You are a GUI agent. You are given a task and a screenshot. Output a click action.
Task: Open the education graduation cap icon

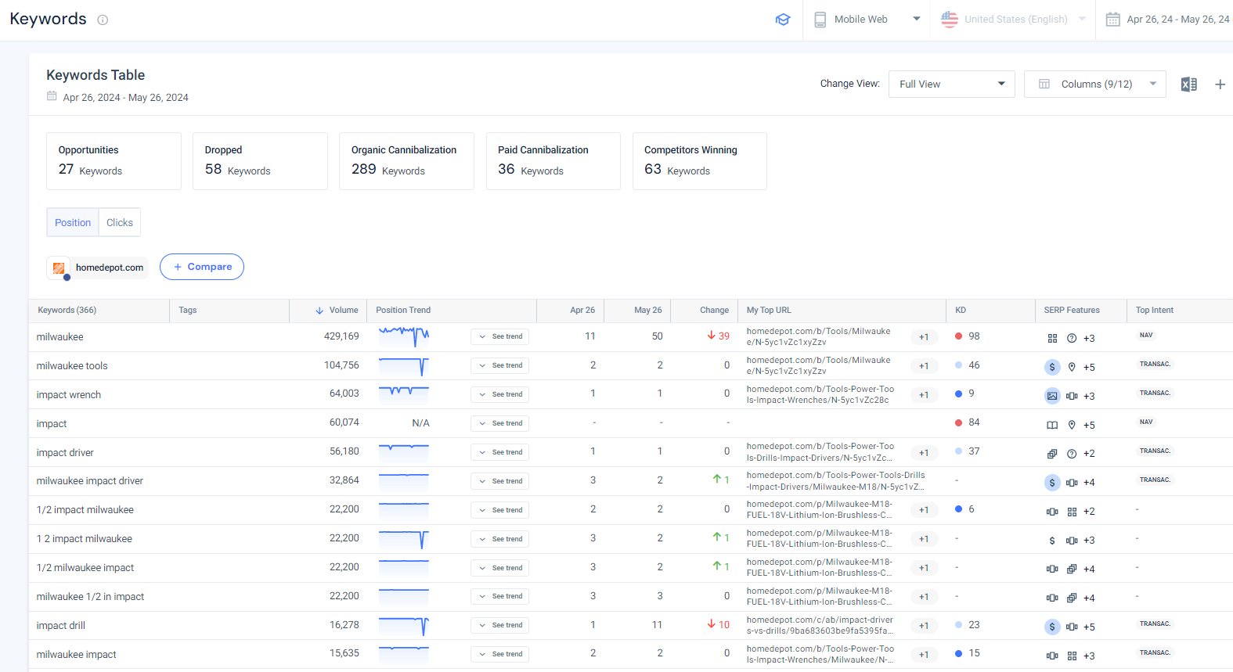click(783, 20)
